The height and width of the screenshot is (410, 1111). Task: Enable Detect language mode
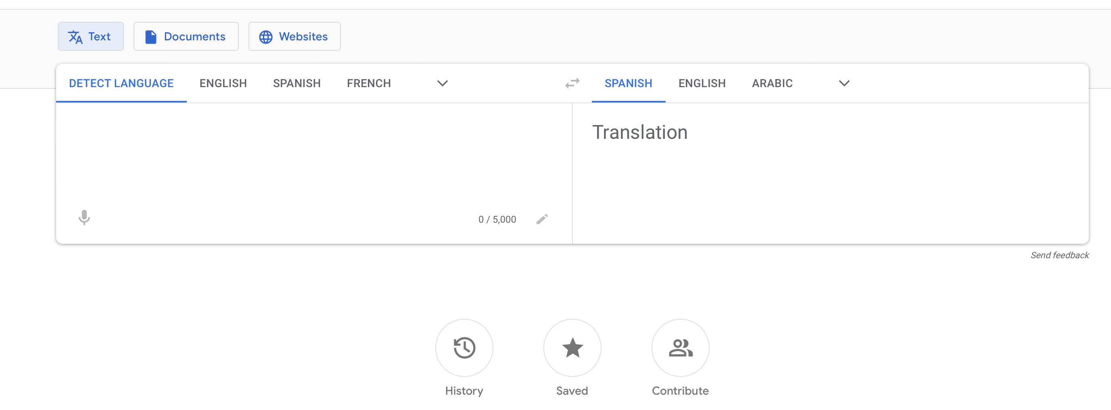tap(121, 83)
